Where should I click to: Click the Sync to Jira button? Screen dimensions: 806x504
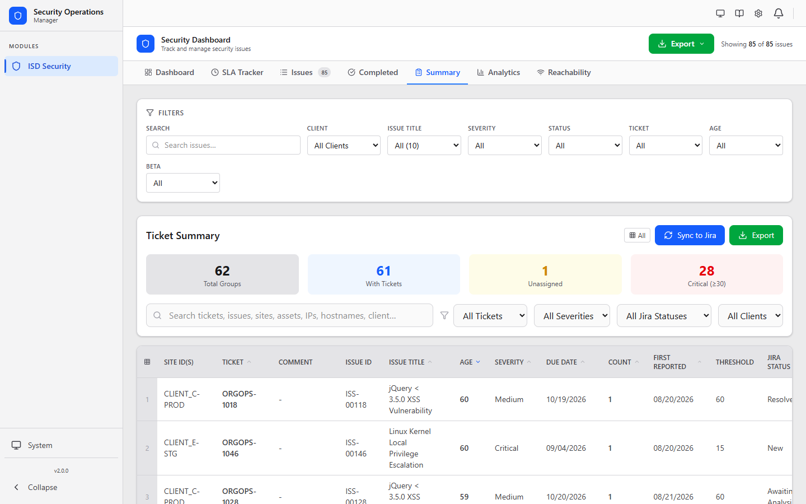690,235
